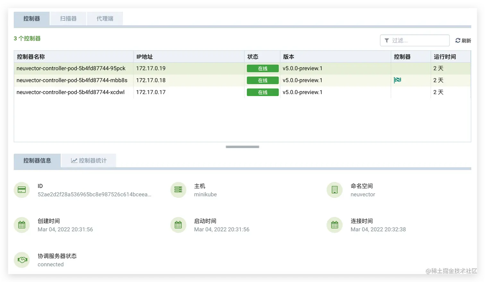This screenshot has width=485, height=282.
Task: Click IP address 172.17.0.19
Action: point(151,68)
